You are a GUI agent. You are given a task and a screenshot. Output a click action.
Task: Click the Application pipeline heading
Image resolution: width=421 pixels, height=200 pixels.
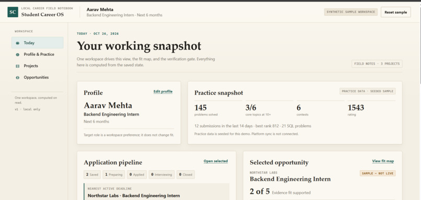(113, 162)
